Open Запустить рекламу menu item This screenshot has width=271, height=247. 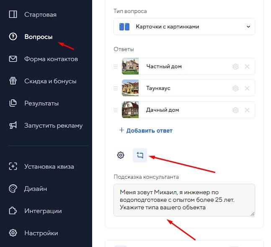coord(54,126)
